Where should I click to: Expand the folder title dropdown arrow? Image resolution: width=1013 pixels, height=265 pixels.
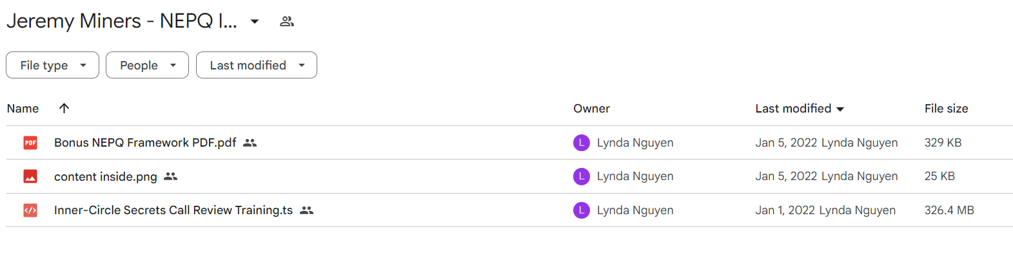pyautogui.click(x=255, y=21)
